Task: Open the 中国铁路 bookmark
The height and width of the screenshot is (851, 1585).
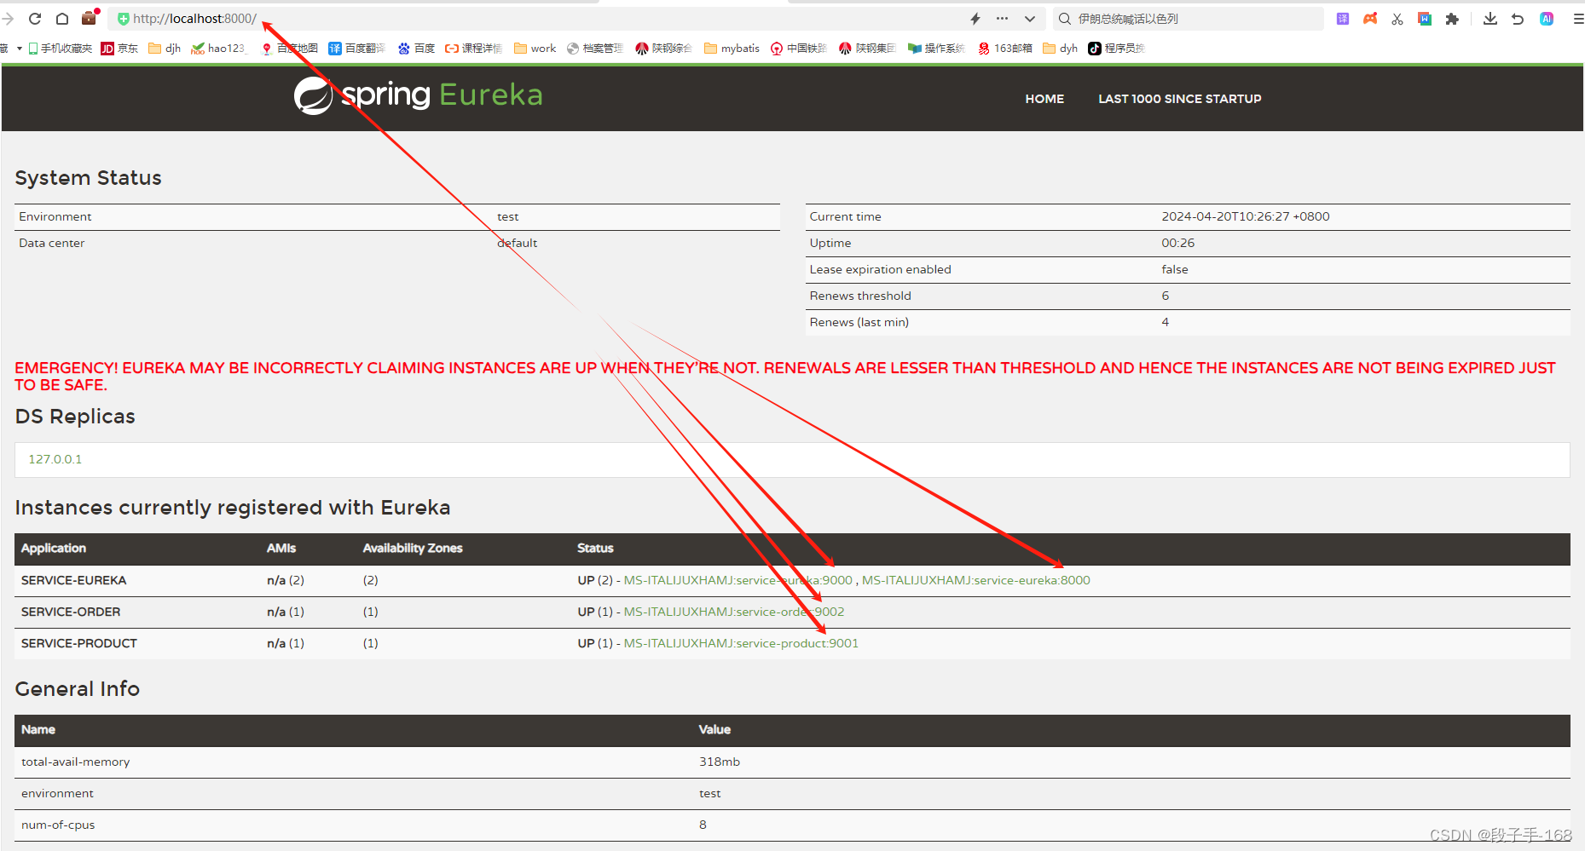Action: tap(798, 49)
